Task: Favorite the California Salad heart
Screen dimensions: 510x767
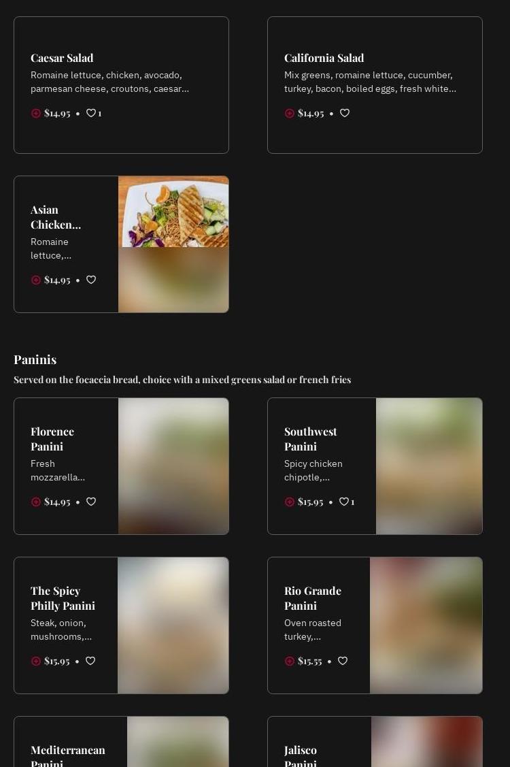Action: [345, 113]
